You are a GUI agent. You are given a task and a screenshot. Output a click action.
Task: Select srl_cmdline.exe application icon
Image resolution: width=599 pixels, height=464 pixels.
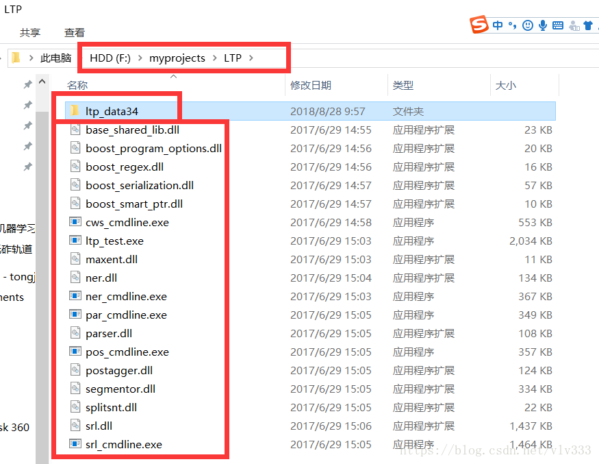point(75,444)
